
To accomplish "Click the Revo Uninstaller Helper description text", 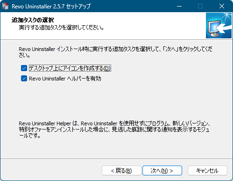I will [114, 130].
